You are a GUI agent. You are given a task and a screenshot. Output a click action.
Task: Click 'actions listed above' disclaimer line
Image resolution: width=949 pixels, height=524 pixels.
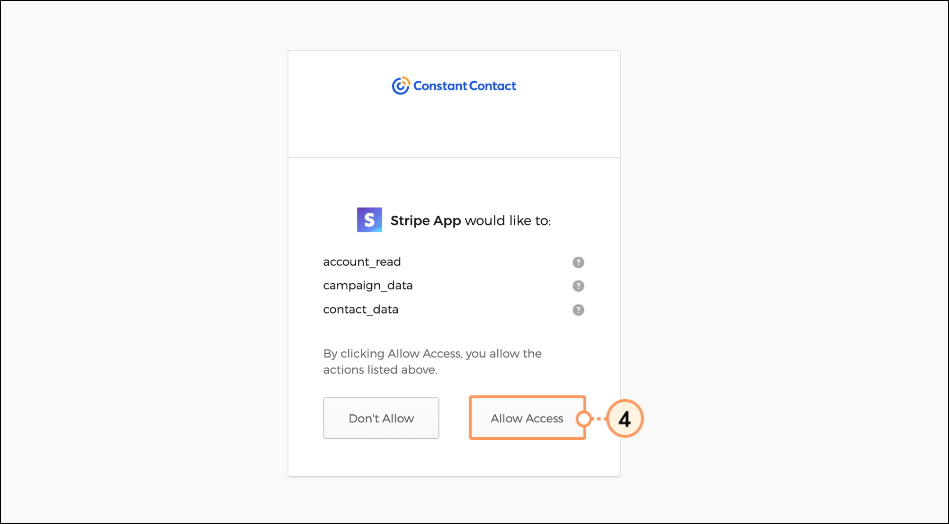(x=380, y=369)
